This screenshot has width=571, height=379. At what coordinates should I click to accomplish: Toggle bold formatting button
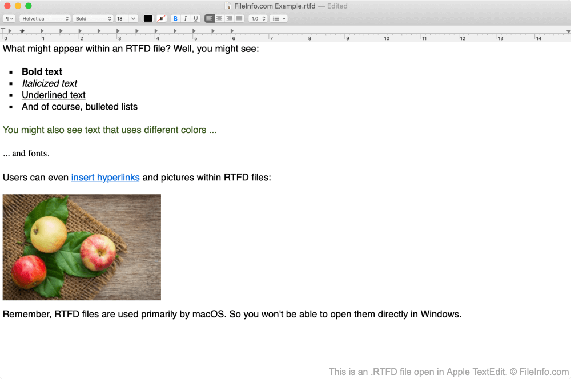tap(175, 19)
